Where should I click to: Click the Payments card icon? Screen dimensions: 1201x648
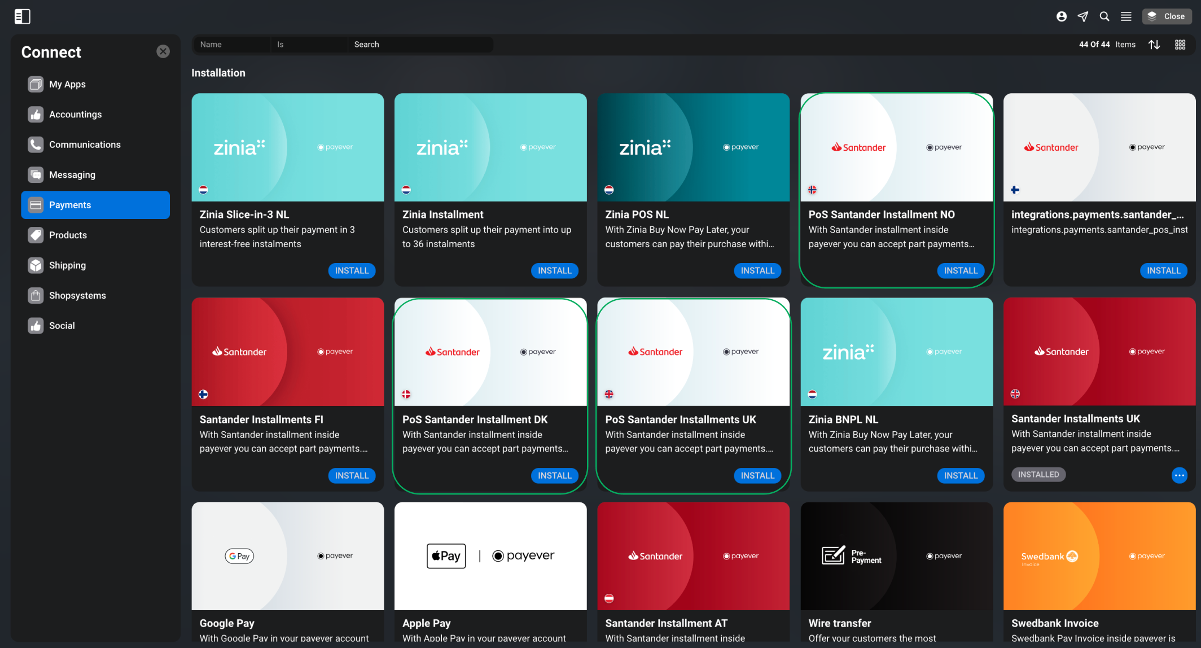coord(36,205)
